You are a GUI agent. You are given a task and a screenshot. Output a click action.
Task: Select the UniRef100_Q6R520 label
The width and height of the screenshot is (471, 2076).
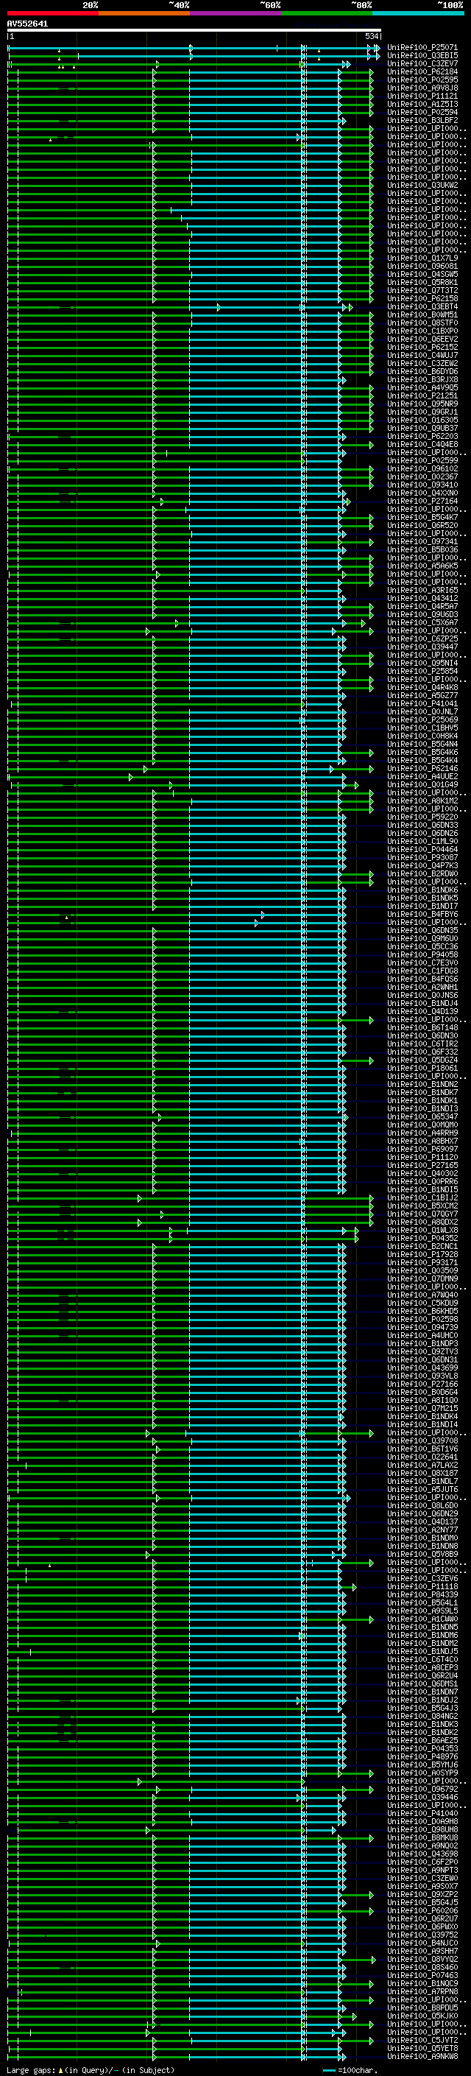pos(422,526)
